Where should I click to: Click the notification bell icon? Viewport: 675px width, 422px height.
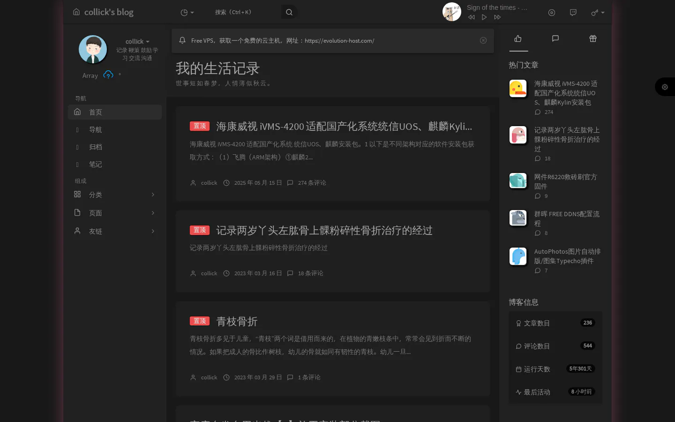coord(182,40)
